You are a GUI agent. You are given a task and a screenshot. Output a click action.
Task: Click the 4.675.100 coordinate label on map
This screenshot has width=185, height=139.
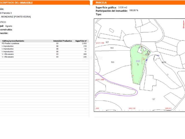(99, 43)
